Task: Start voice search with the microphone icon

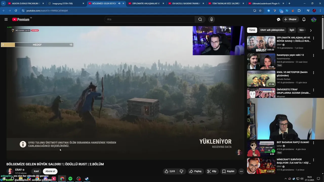Action: (x=211, y=19)
